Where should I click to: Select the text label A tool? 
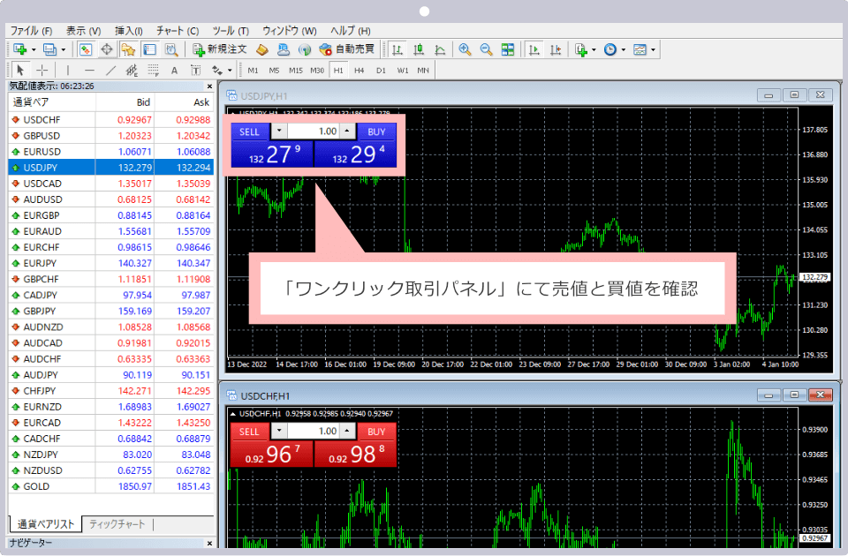pos(174,71)
